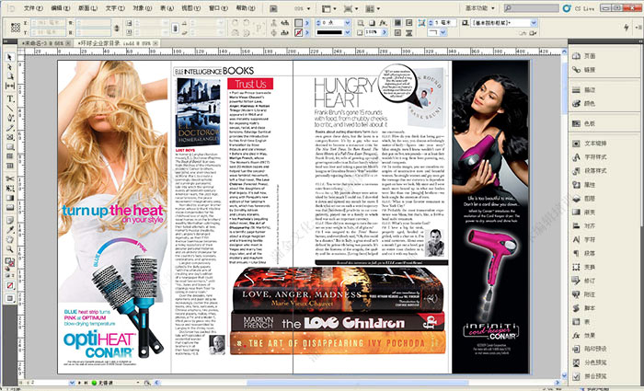The width and height of the screenshot is (644, 391).
Task: Open the 字符样式 (Character Styles) panel
Action: tap(590, 157)
